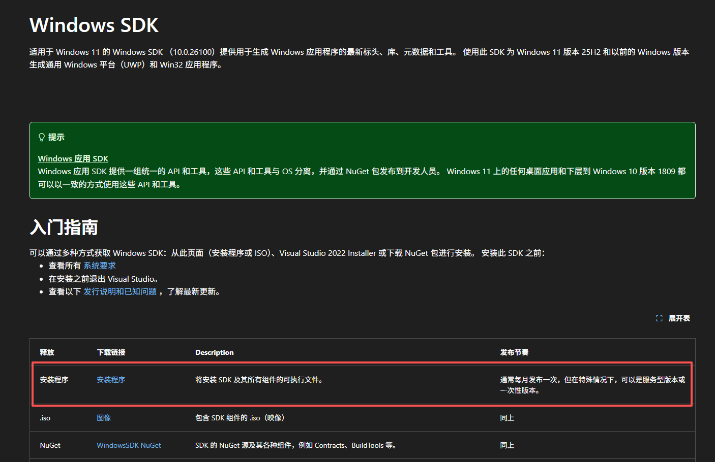Open the 系统要求 link
The width and height of the screenshot is (715, 462).
(x=100, y=266)
